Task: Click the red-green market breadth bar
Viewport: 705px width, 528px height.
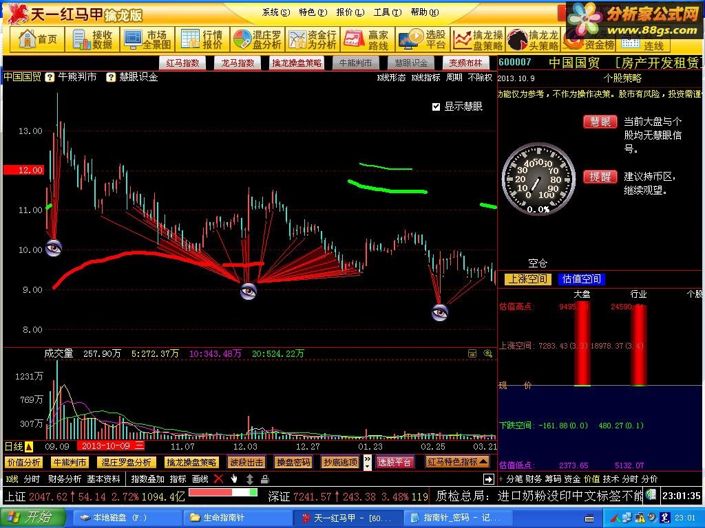Action: click(223, 492)
